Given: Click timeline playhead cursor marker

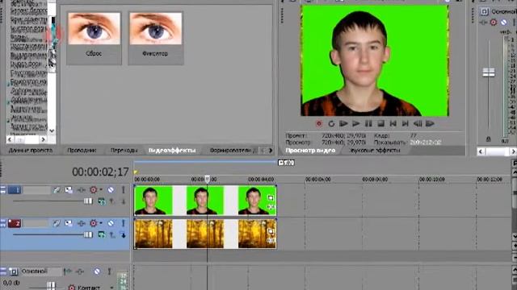Looking at the screenshot, I should click(x=207, y=179).
